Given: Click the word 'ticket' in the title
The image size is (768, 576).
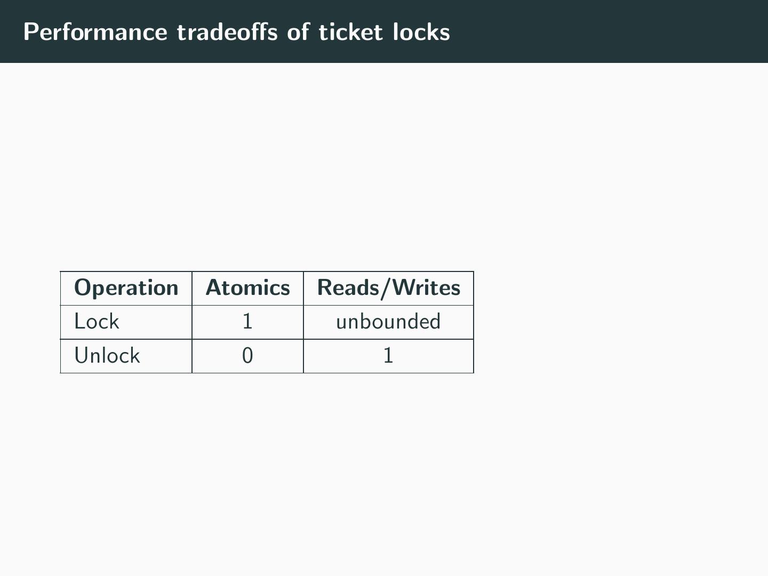Looking at the screenshot, I should click(350, 32).
